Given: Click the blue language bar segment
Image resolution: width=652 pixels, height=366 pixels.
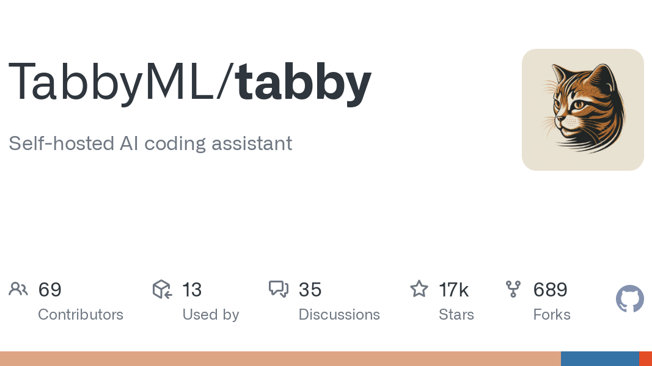Looking at the screenshot, I should [x=599, y=359].
